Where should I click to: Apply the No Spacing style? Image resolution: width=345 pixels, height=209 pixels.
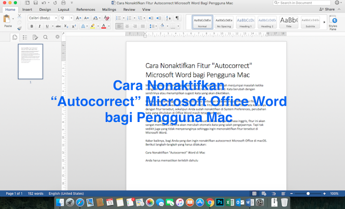click(224, 22)
